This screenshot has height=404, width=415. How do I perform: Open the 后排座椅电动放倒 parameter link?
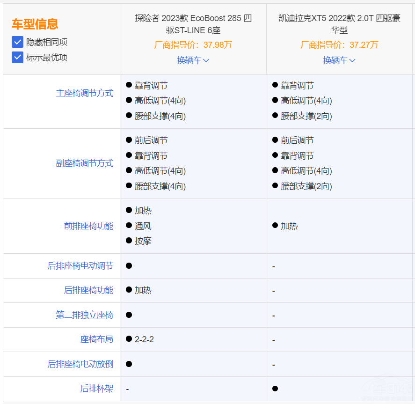(x=80, y=364)
